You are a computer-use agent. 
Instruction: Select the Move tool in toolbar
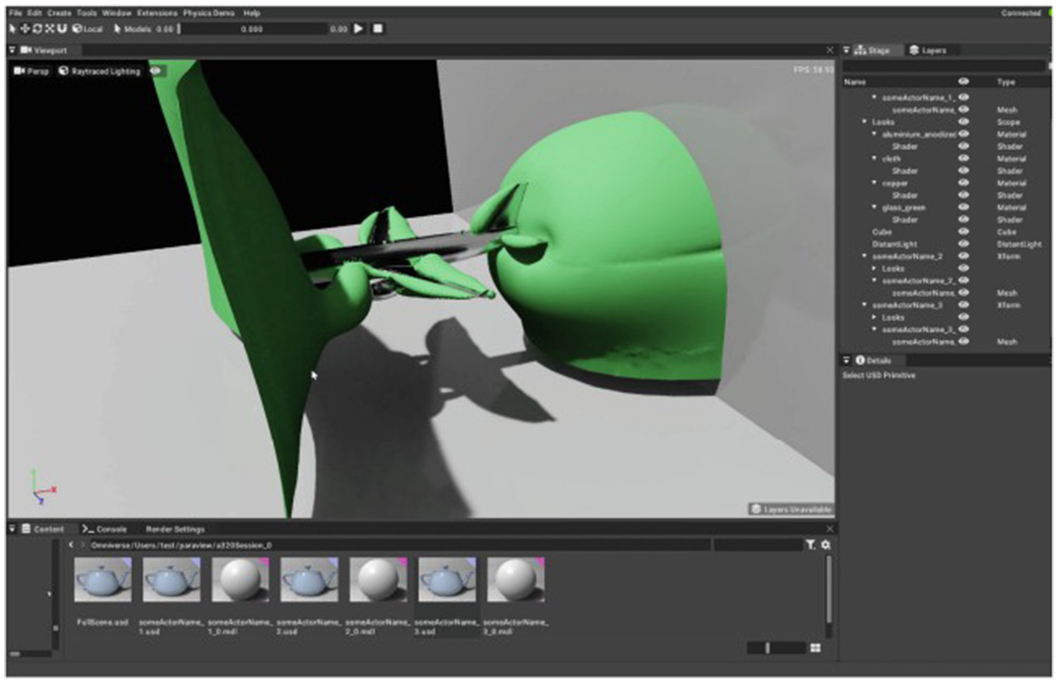pos(25,29)
